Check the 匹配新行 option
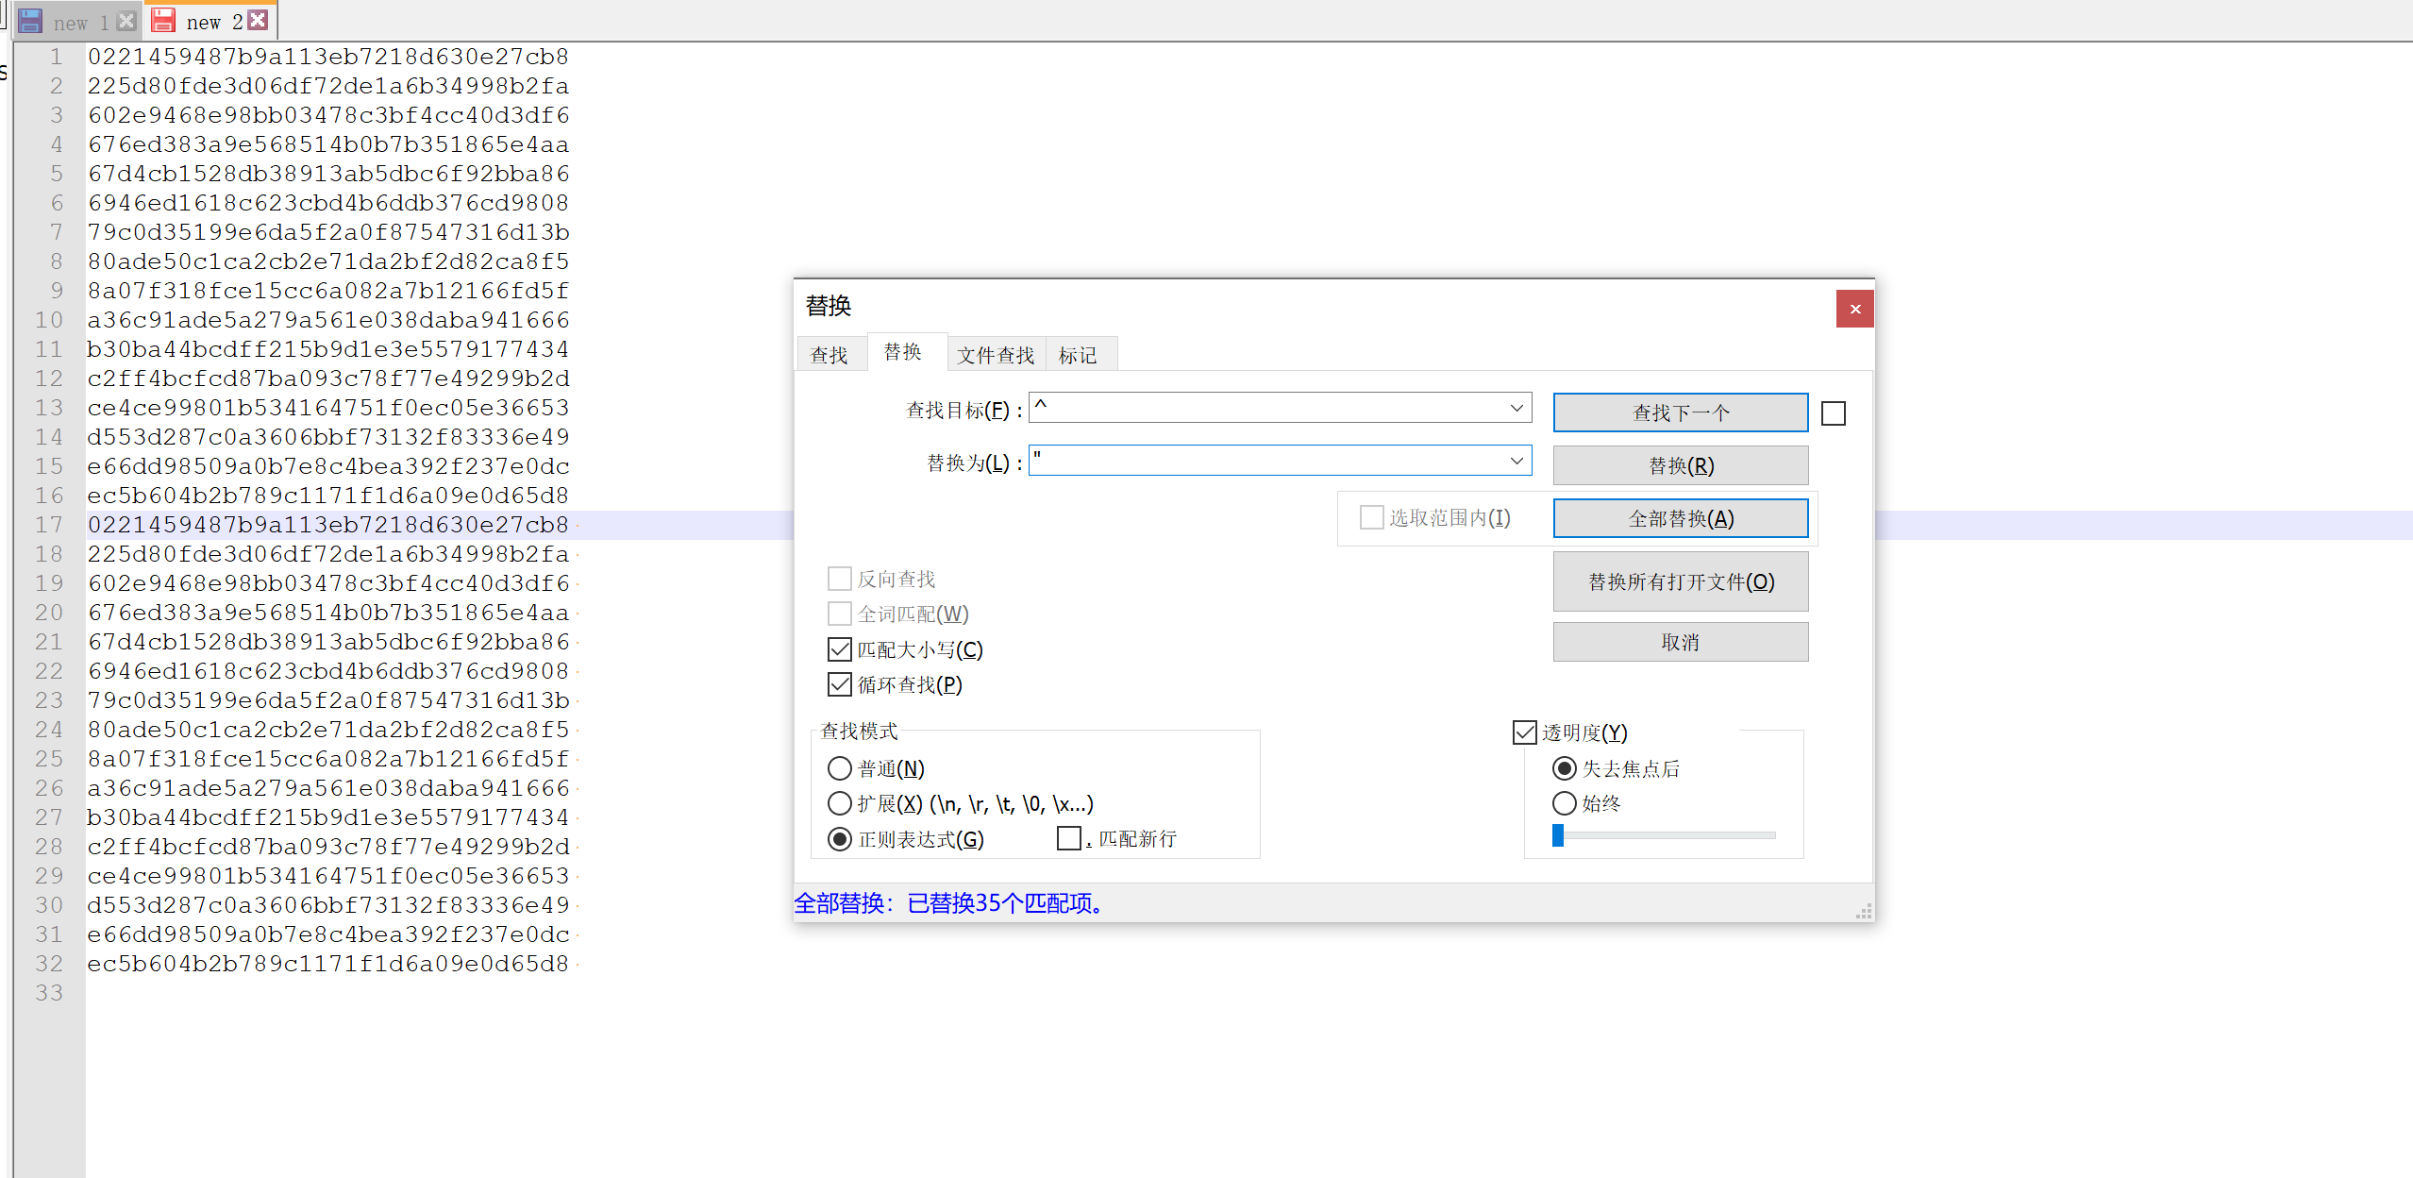This screenshot has height=1178, width=2413. (x=1068, y=838)
